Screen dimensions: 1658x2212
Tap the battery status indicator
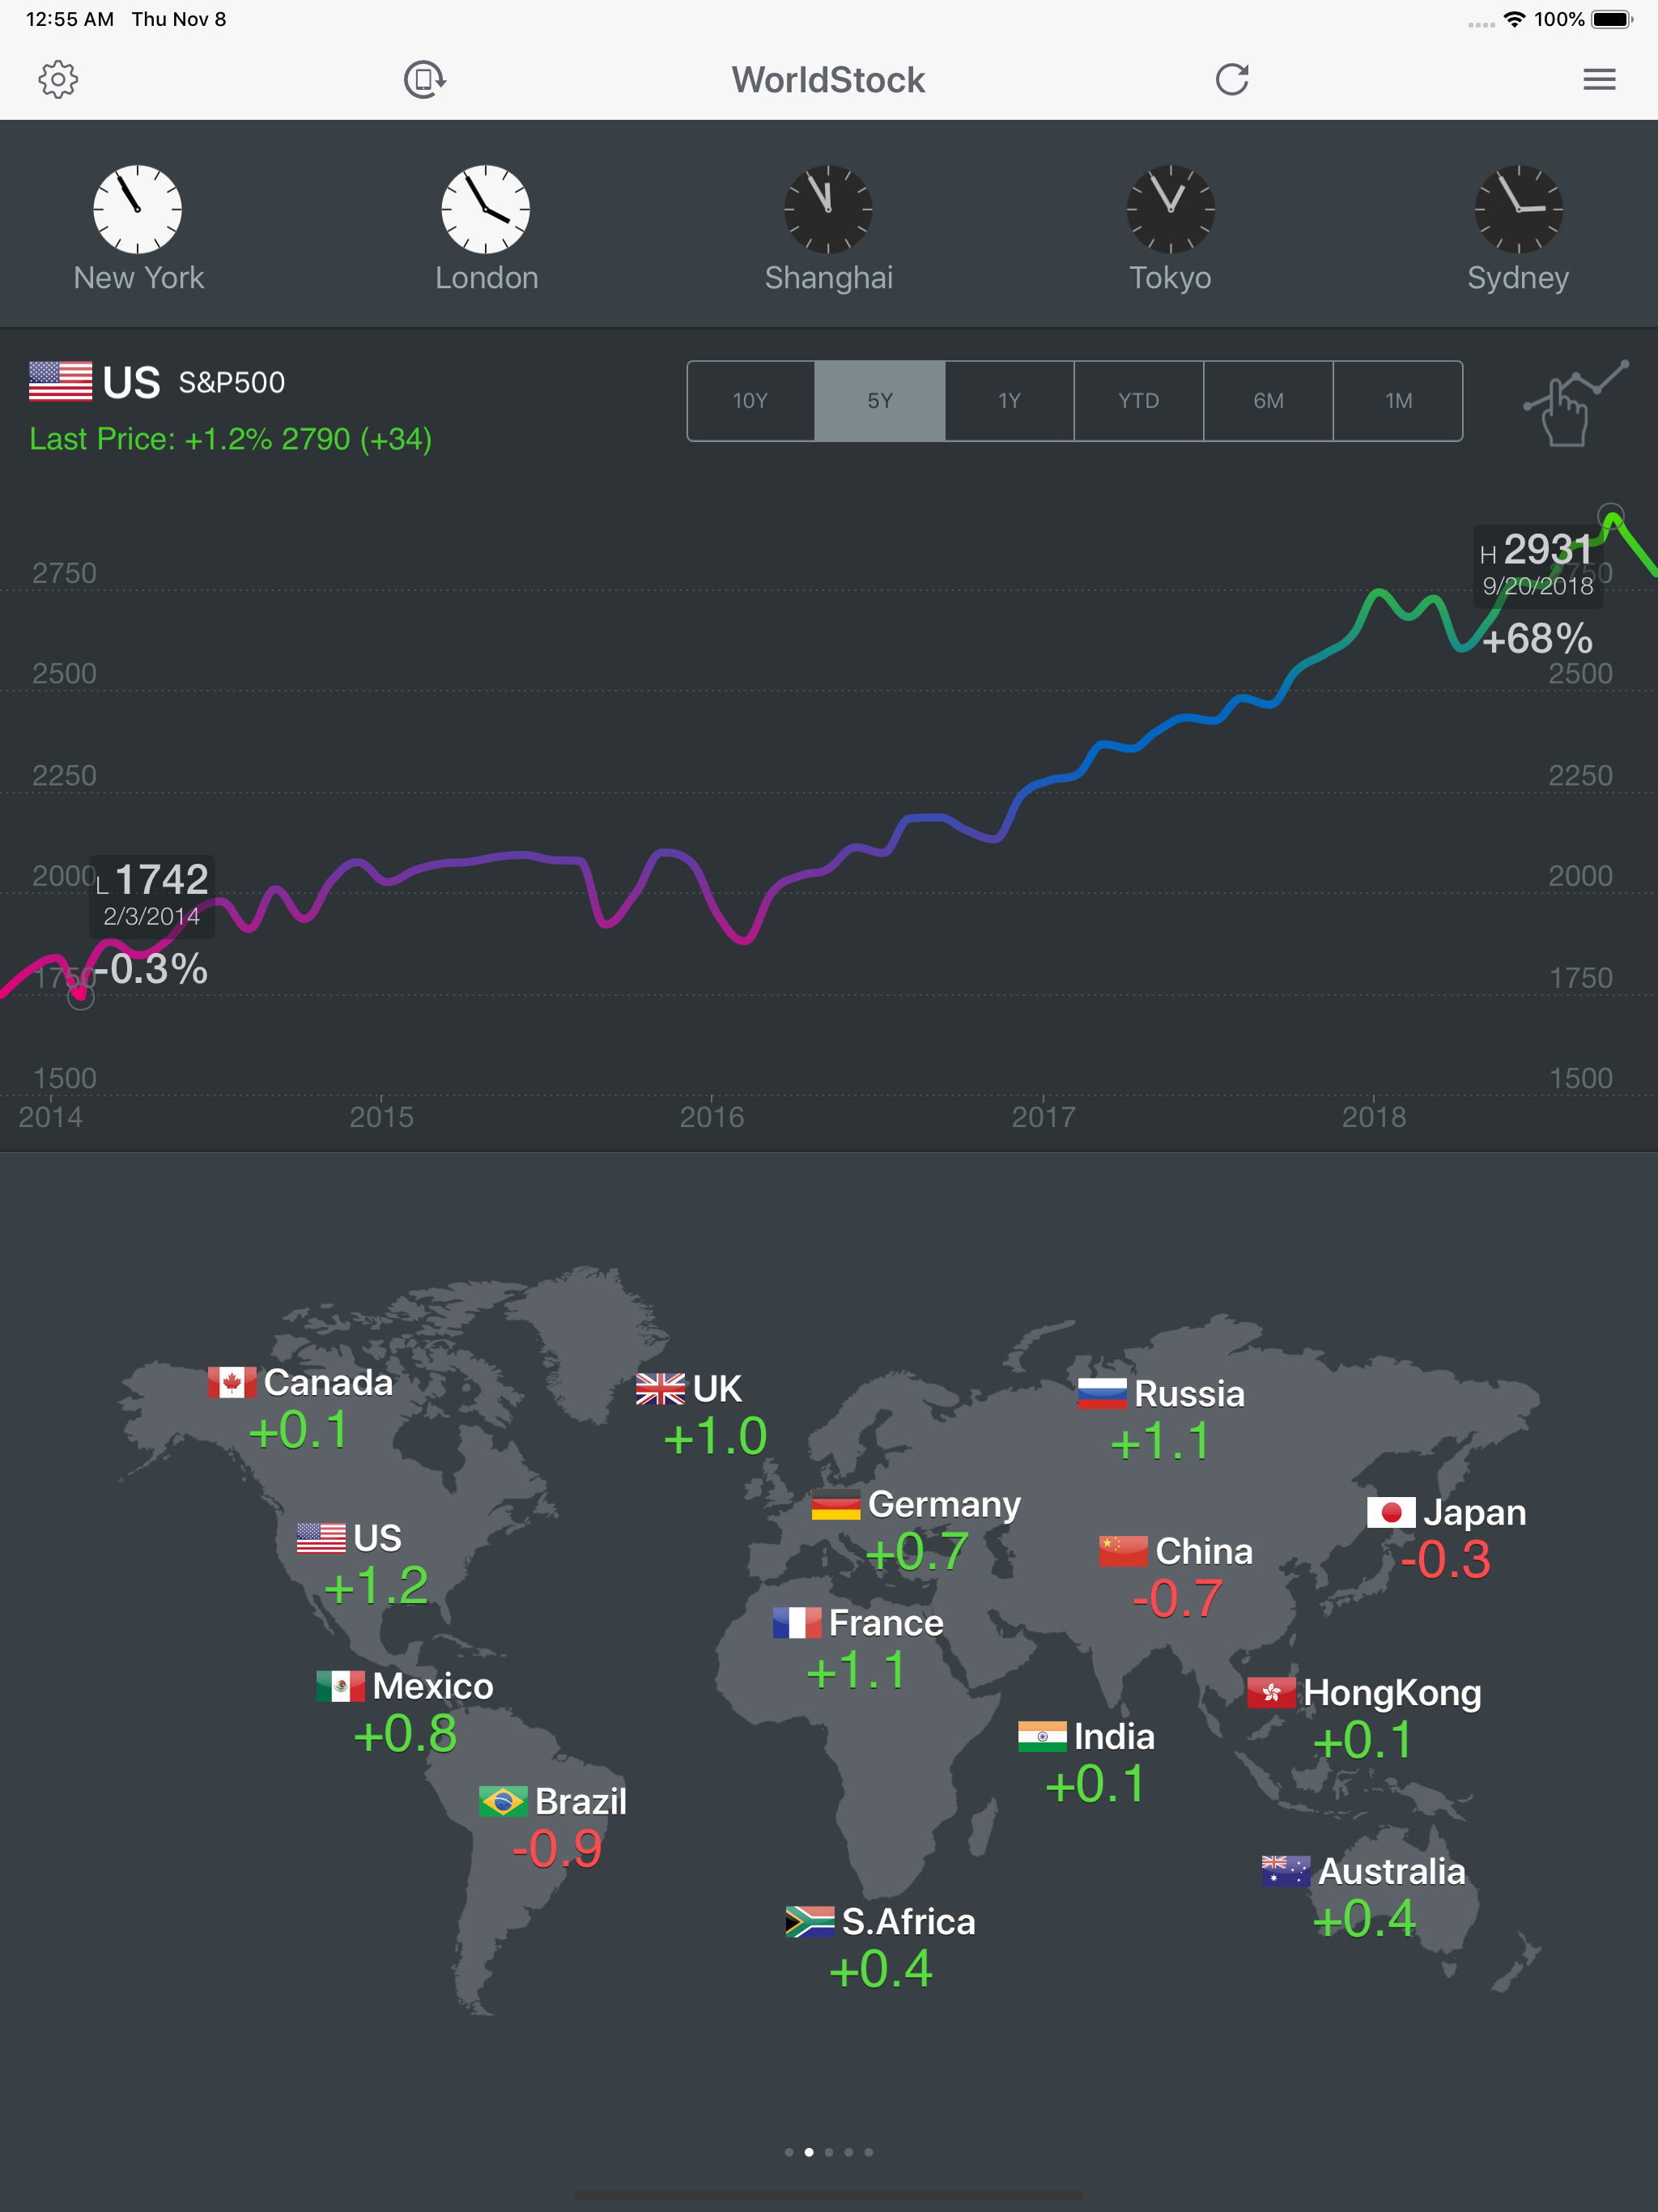[1612, 19]
